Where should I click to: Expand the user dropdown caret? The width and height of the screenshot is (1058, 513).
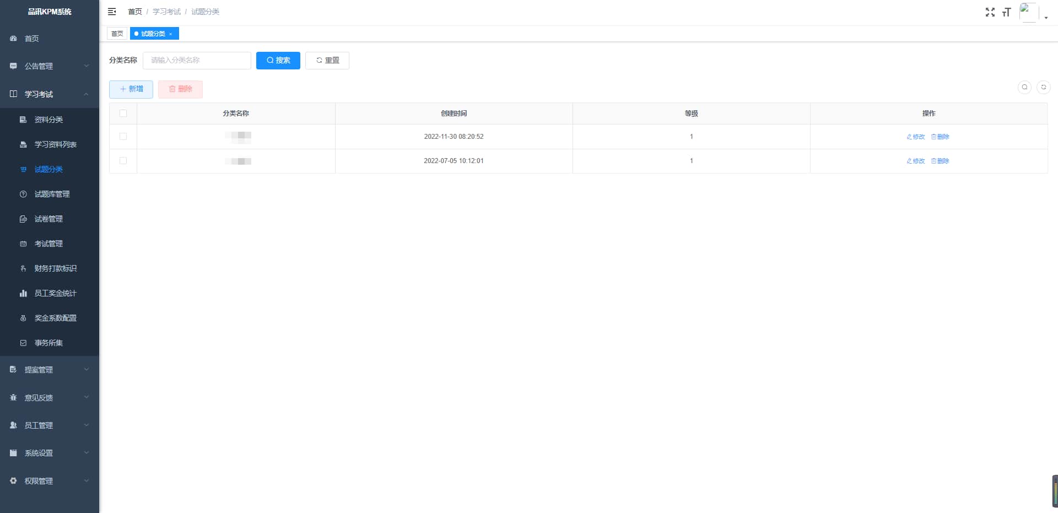click(1046, 18)
